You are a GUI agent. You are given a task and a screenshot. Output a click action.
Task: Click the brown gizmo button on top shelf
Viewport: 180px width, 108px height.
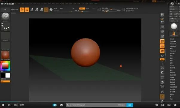pos(46,10)
